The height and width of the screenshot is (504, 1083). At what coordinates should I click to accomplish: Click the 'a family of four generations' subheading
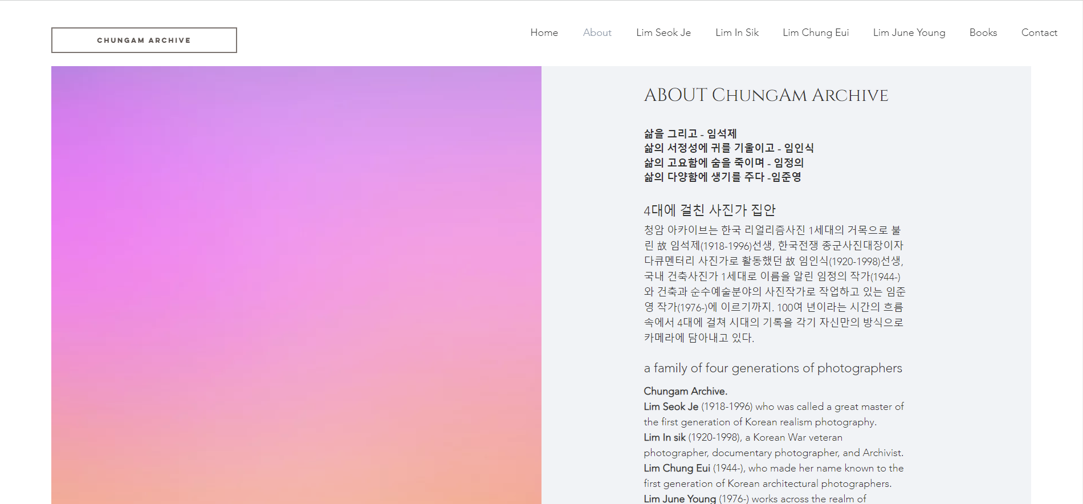(x=772, y=368)
